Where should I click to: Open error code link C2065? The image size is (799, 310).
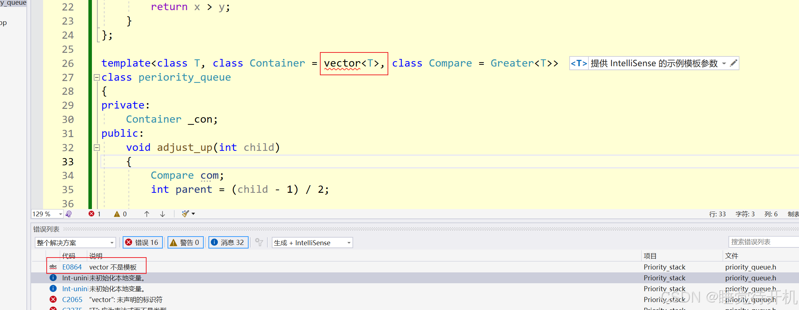click(x=72, y=300)
